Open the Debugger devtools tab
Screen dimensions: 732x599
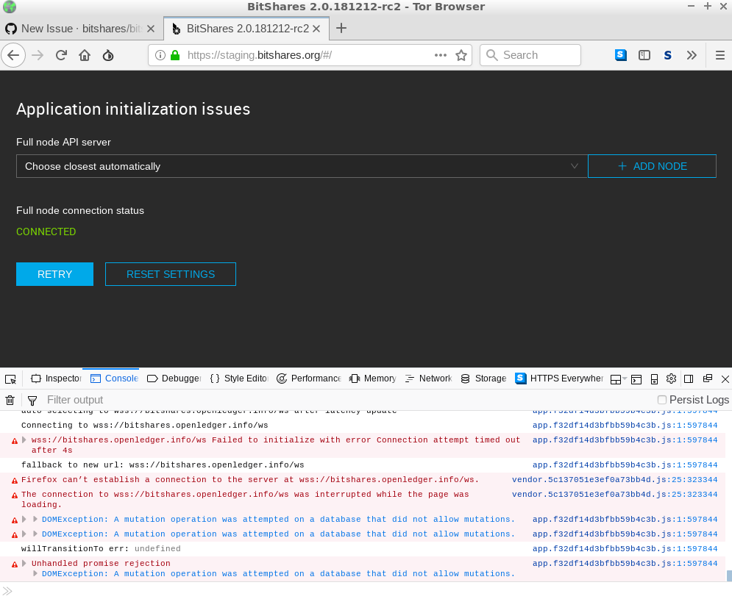174,379
